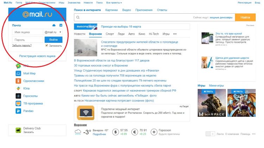Viewport: 264px width, 148px height.
Task: Click the magnifier icon in search bar
Action: 78,17
